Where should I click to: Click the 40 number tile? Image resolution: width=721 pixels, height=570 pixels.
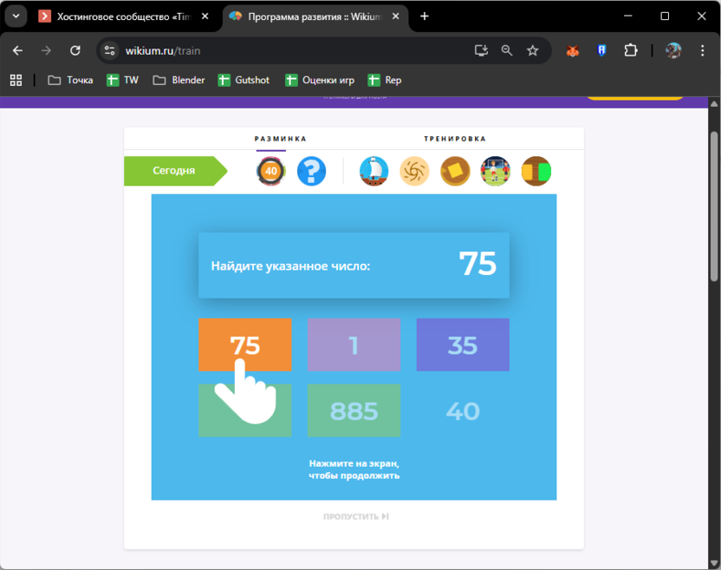[463, 410]
